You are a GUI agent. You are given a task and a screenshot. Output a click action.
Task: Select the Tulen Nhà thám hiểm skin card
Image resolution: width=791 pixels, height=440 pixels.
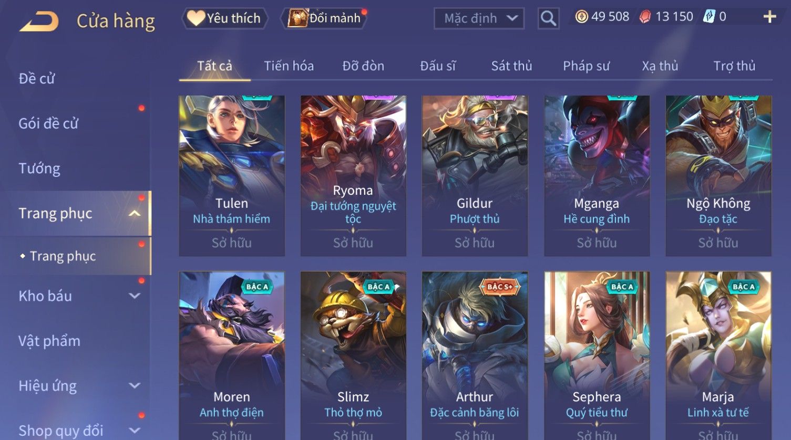232,176
